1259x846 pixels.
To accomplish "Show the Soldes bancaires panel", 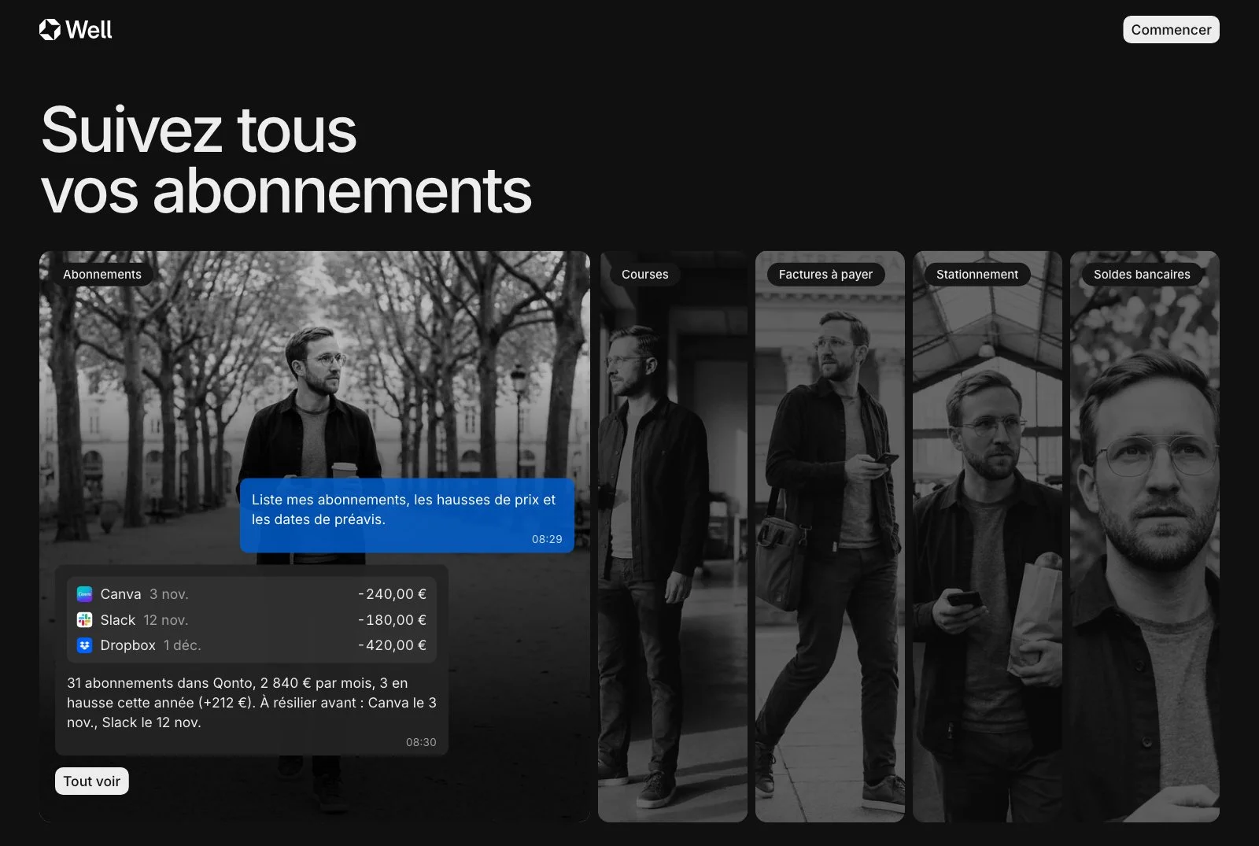I will pyautogui.click(x=1145, y=537).
